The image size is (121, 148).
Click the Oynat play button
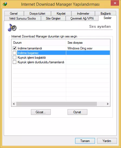[x=77, y=112]
